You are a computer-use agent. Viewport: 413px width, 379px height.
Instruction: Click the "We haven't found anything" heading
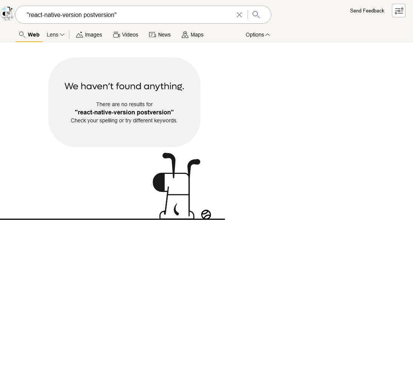coord(124,86)
